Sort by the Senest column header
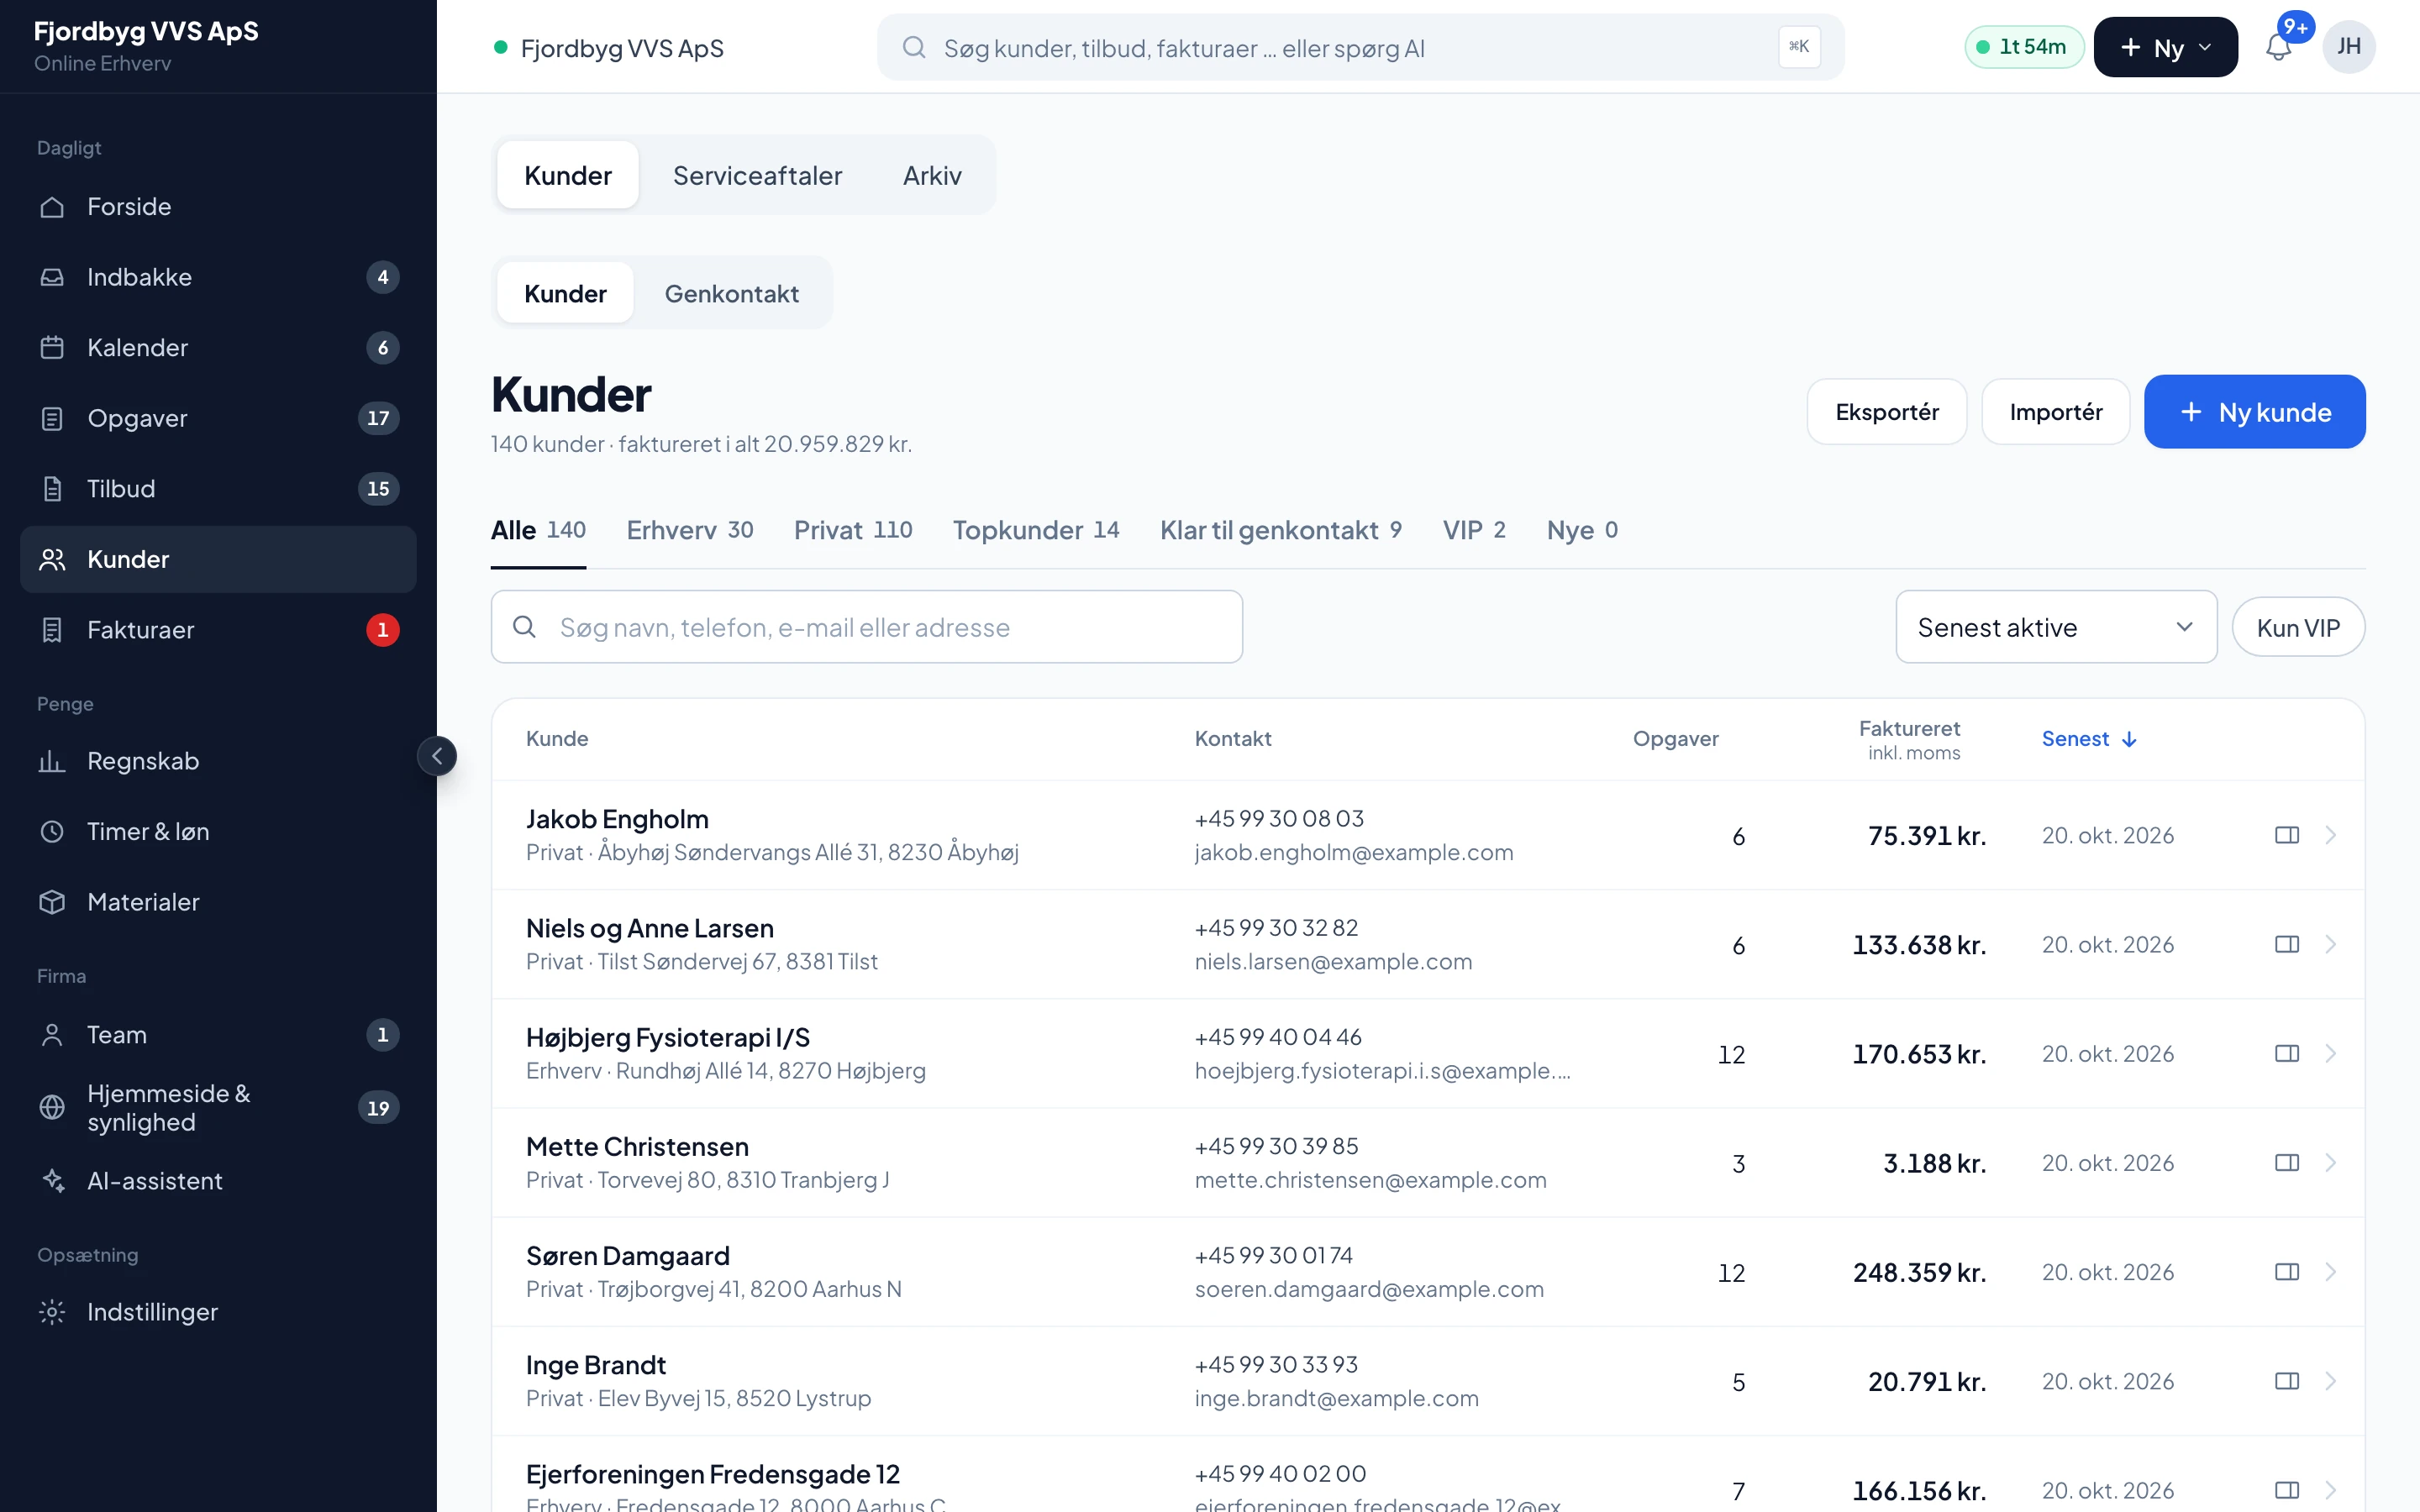Viewport: 2420px width, 1512px height. tap(2088, 739)
